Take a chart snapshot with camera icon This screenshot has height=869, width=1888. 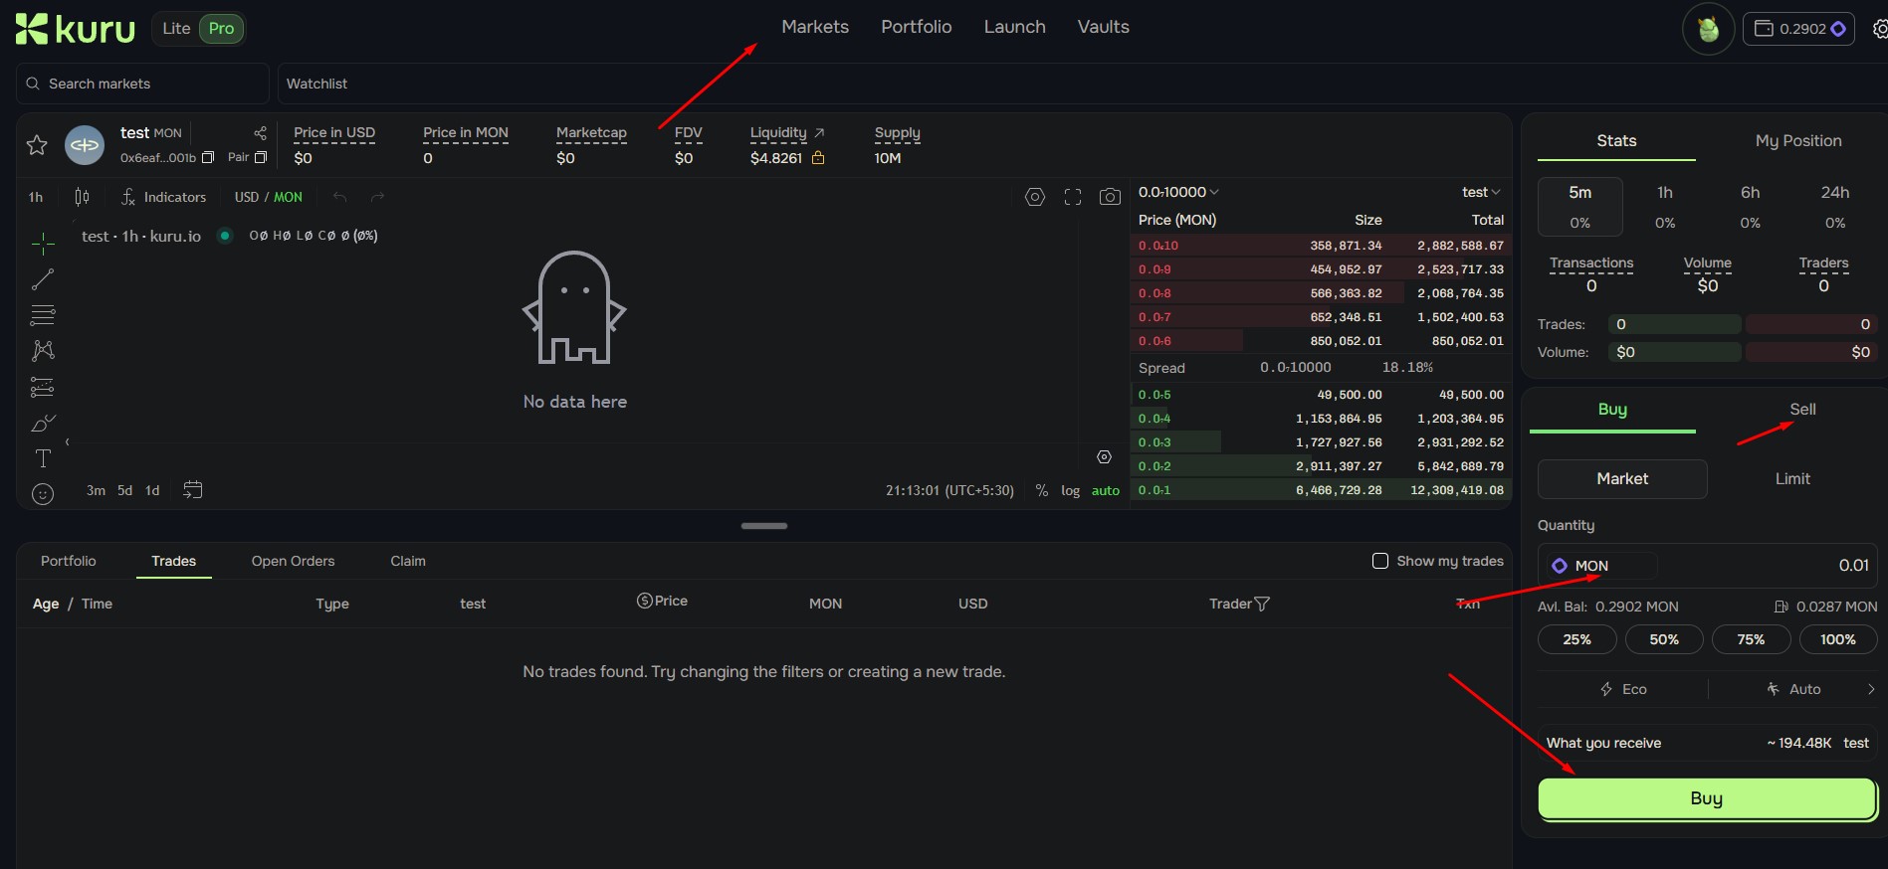coord(1110,197)
